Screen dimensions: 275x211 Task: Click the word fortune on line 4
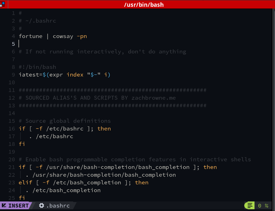click(30, 36)
